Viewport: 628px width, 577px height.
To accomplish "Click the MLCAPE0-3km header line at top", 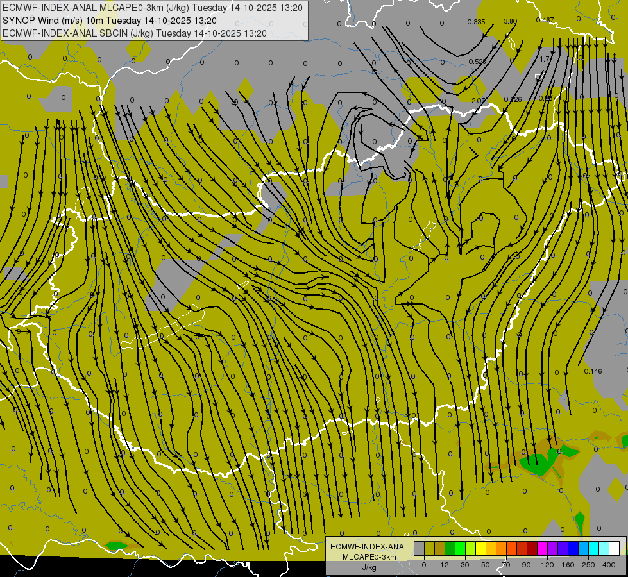I will point(153,8).
